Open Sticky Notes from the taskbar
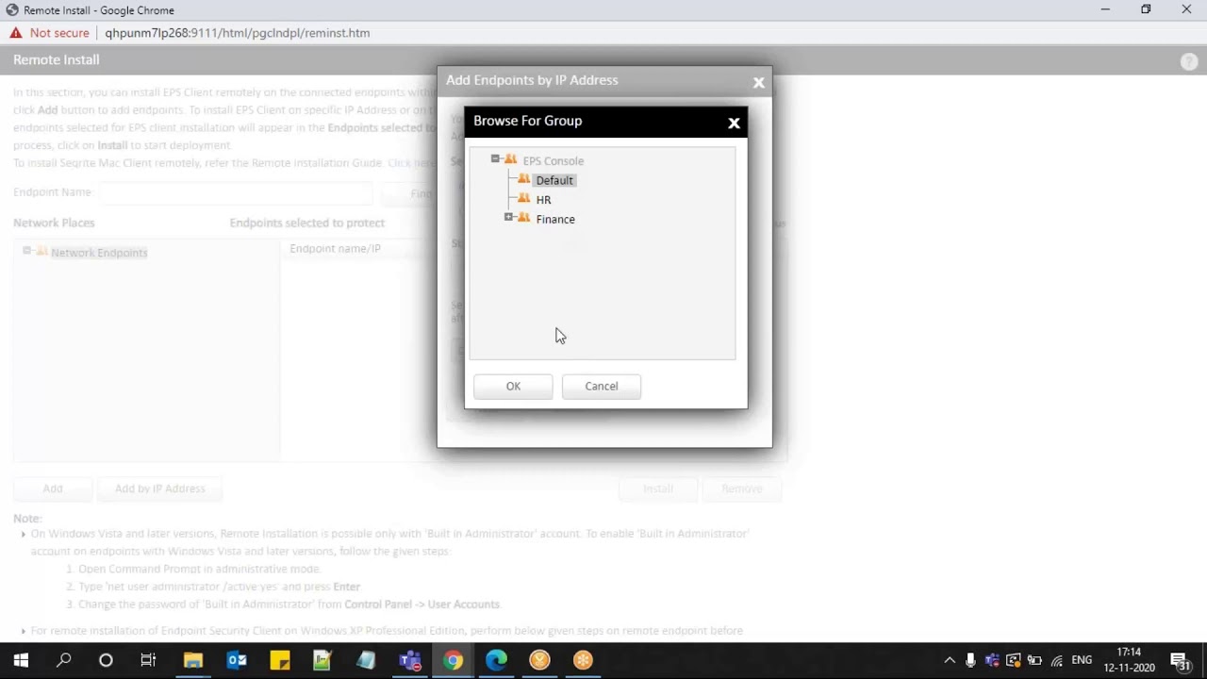 point(279,660)
